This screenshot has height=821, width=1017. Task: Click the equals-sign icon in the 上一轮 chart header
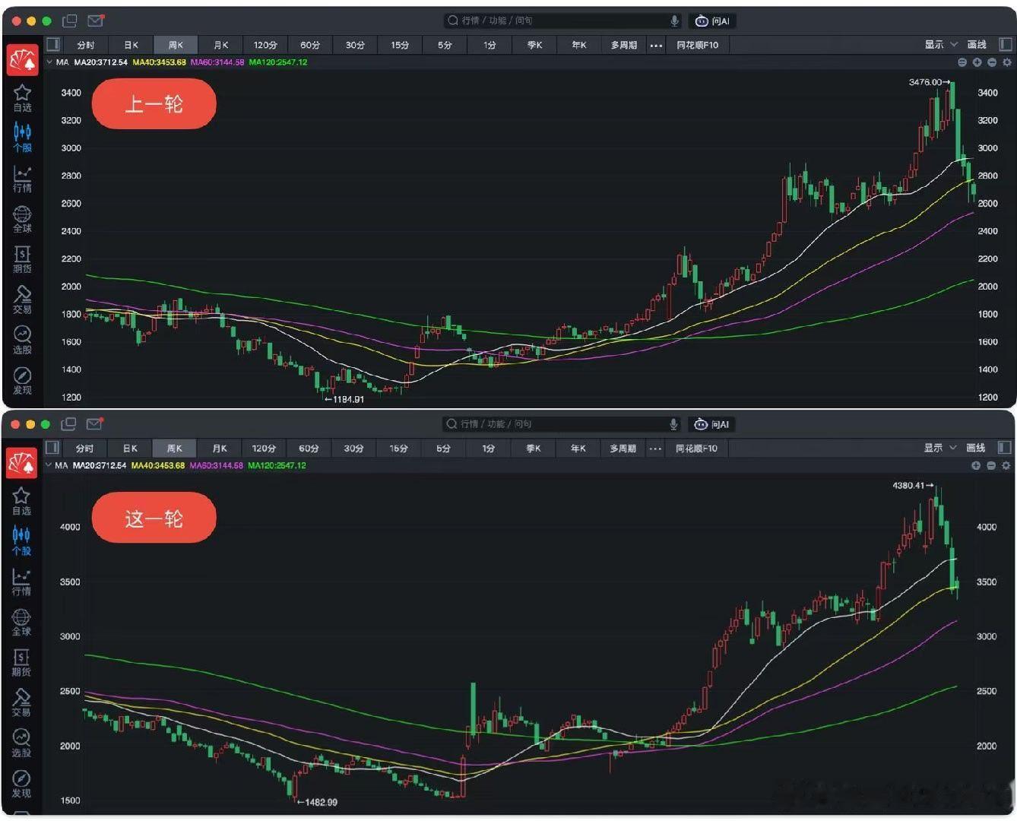tap(962, 62)
